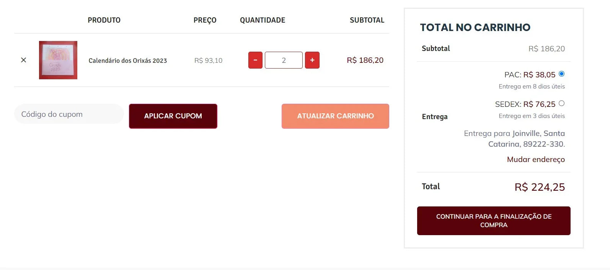The height and width of the screenshot is (270, 610).
Task: Click the SEDEX R$ 76,25 shipping label
Action: point(525,104)
